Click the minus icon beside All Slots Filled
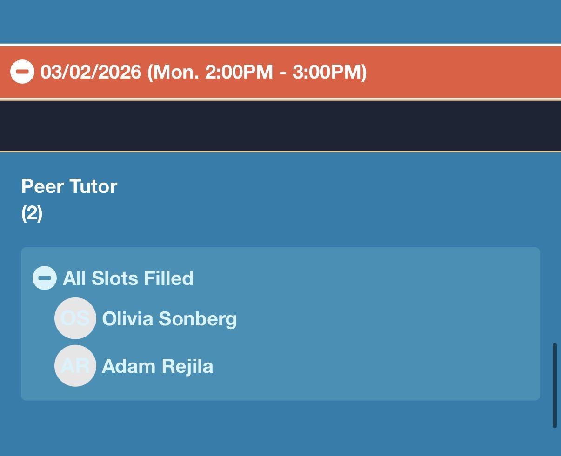Image resolution: width=561 pixels, height=456 pixels. (x=45, y=278)
